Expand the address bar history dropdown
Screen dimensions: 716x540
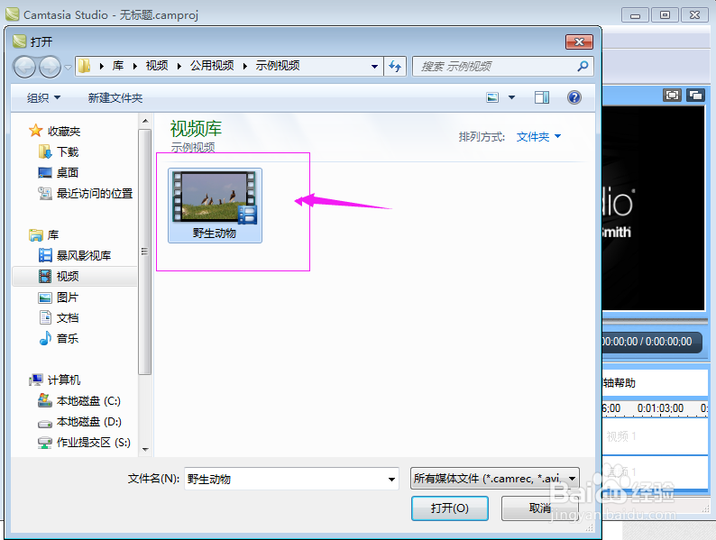click(374, 67)
